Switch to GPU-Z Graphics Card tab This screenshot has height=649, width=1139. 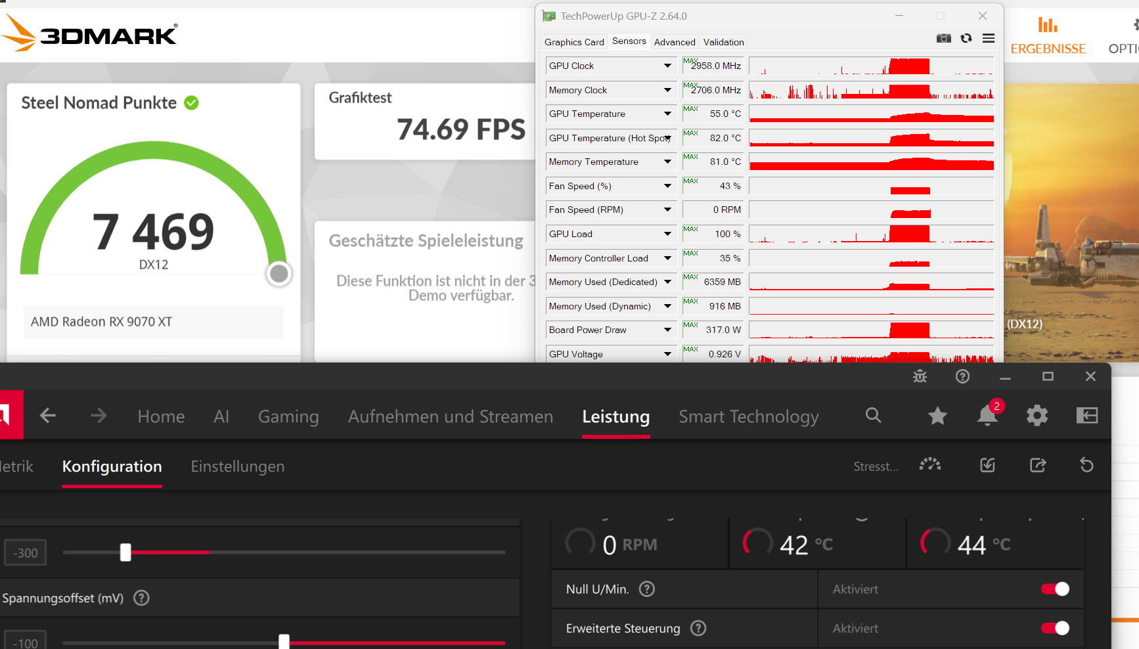574,42
